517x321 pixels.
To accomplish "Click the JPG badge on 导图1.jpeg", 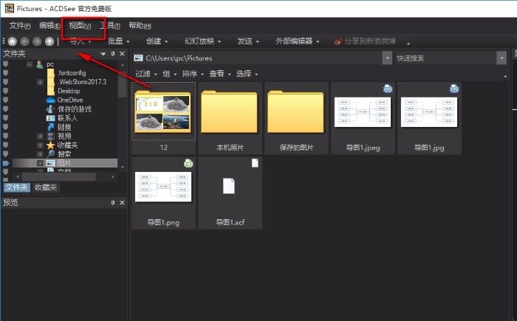I will [x=388, y=89].
